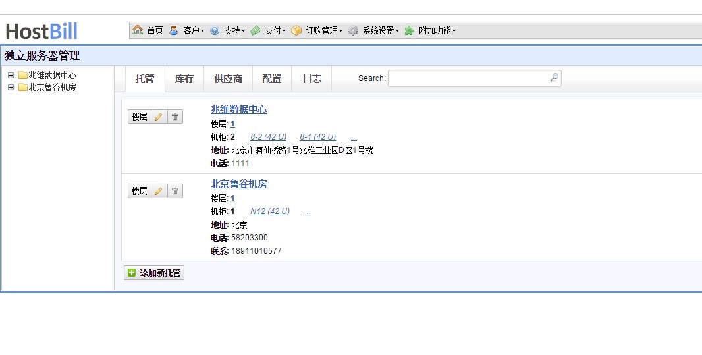702x355 pixels.
Task: Click the green plus icon on 添加新托管
Action: [x=132, y=273]
